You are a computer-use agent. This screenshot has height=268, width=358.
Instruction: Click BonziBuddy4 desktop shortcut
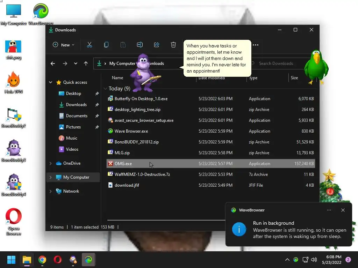(x=14, y=185)
